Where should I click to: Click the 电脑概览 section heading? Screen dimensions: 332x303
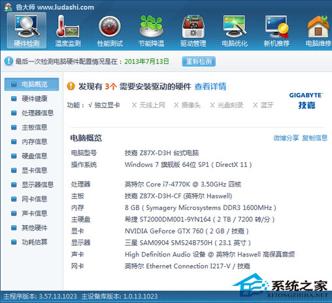86,138
